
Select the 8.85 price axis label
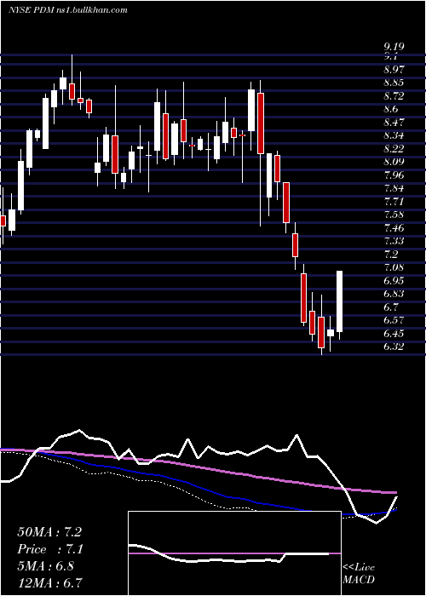tap(394, 83)
